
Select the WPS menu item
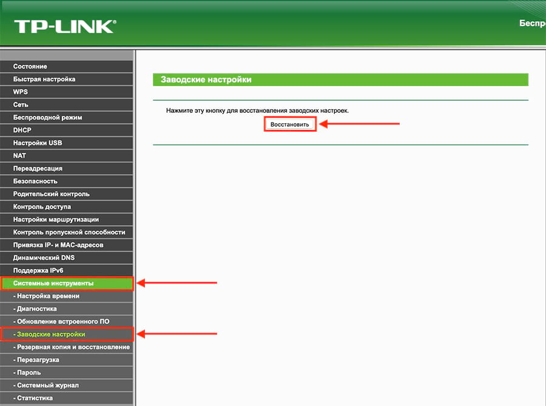(x=67, y=92)
